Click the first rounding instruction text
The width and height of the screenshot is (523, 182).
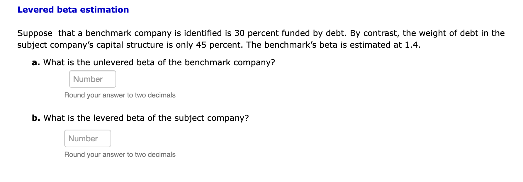point(120,95)
